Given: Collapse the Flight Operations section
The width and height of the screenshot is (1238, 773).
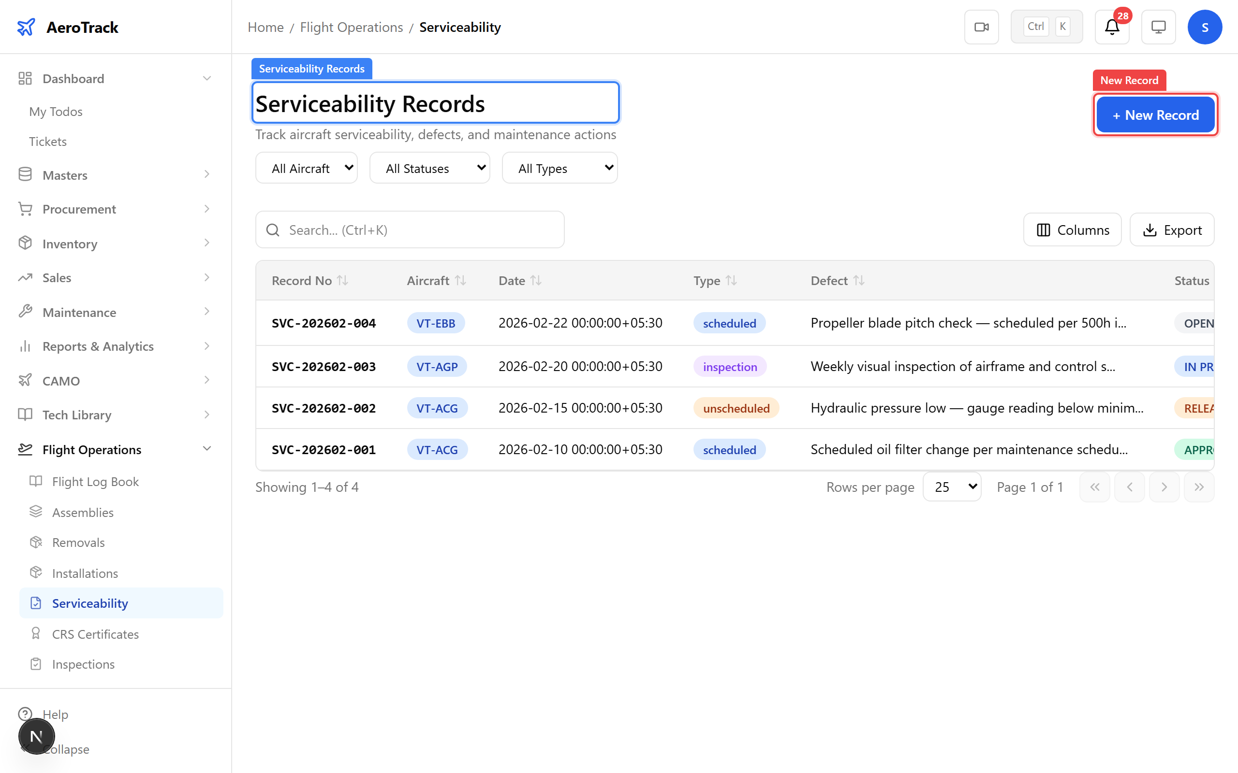Looking at the screenshot, I should tap(206, 449).
